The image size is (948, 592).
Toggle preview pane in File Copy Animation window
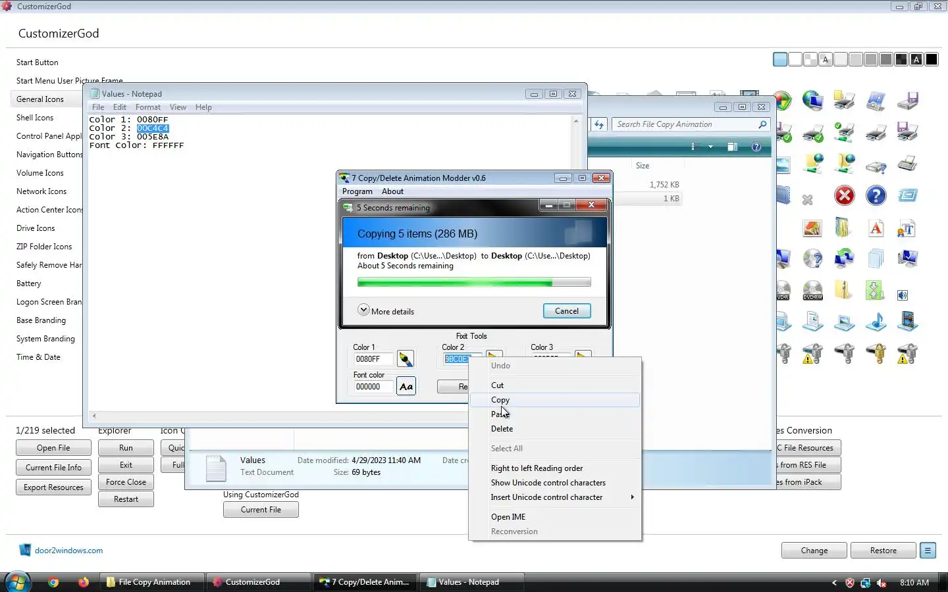click(732, 147)
